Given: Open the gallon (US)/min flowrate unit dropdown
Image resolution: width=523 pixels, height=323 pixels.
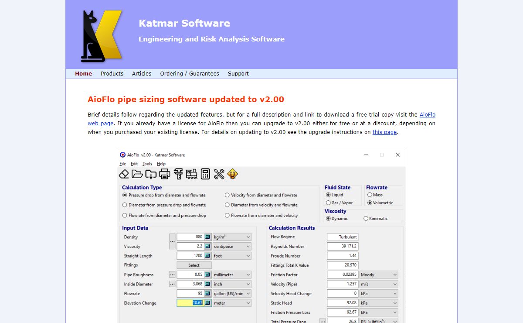Looking at the screenshot, I should coord(232,293).
